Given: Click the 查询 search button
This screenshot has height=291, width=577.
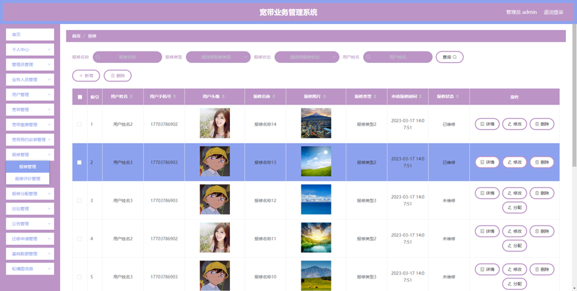Looking at the screenshot, I should coord(450,57).
